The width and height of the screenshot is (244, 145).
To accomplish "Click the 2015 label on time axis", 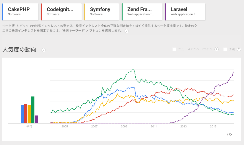I will tap(213, 127).
